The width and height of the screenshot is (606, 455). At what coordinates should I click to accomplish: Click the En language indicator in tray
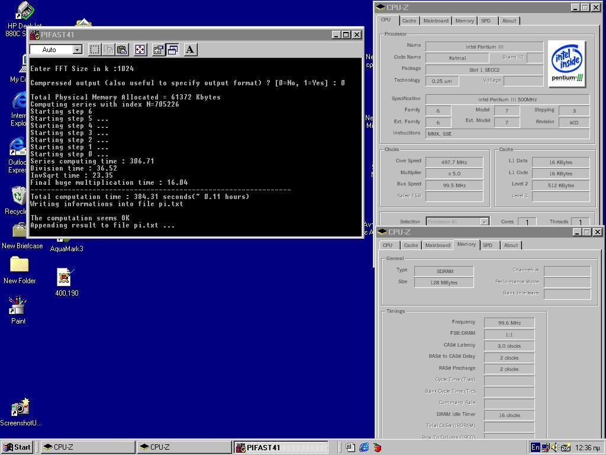click(535, 447)
